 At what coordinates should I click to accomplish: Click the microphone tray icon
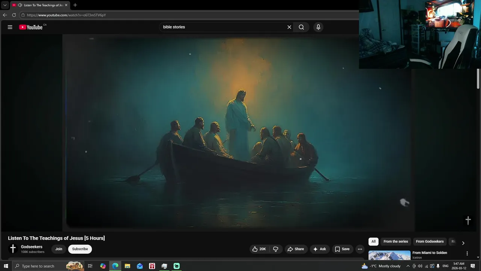tap(438, 266)
